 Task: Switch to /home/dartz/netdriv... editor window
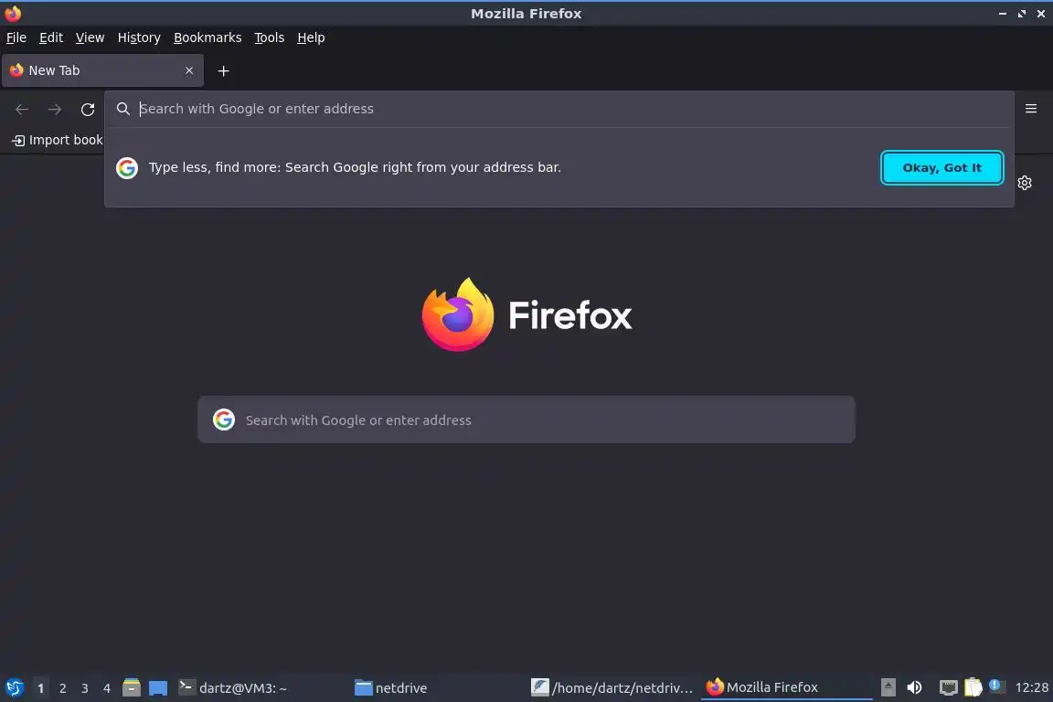[x=612, y=688]
